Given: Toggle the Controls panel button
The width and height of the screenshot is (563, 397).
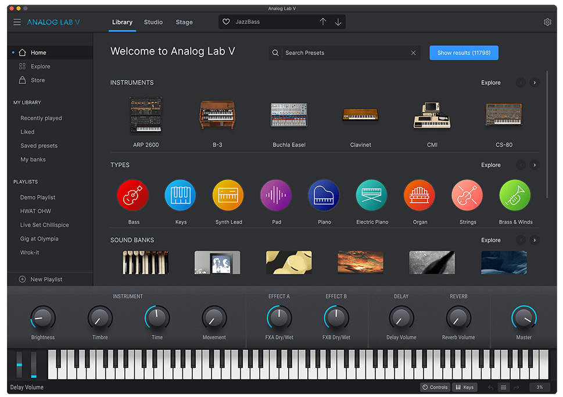Looking at the screenshot, I should 435,387.
